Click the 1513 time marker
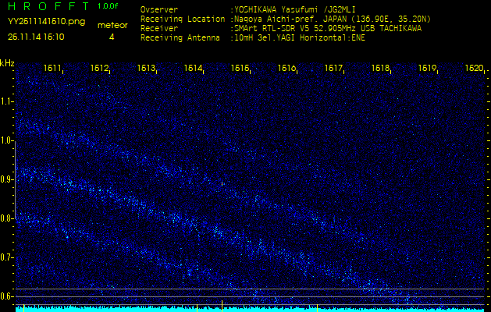 tap(146, 68)
